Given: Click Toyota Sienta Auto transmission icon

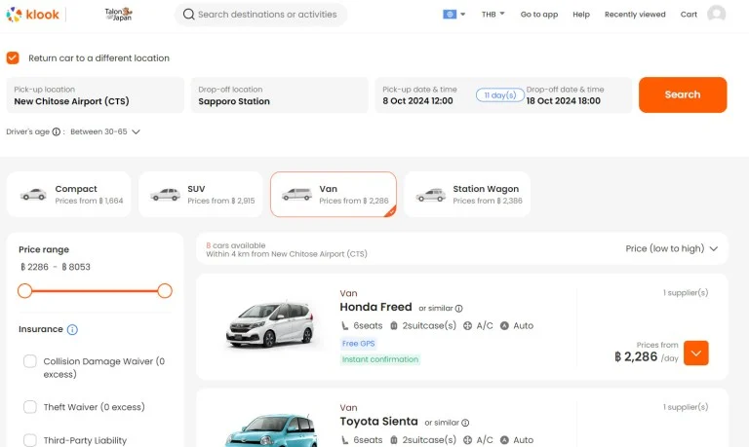Looking at the screenshot, I should tap(504, 440).
